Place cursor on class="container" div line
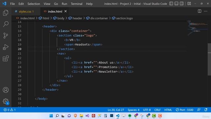The width and height of the screenshot is (211, 119). click(x=71, y=31)
